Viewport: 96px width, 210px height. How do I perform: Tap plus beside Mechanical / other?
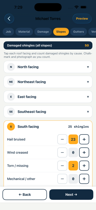[x=84, y=179]
